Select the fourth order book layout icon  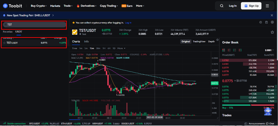[240, 50]
